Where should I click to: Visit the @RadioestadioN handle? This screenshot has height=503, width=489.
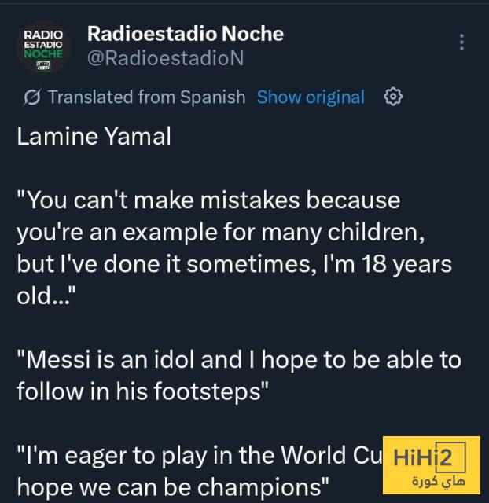(165, 57)
